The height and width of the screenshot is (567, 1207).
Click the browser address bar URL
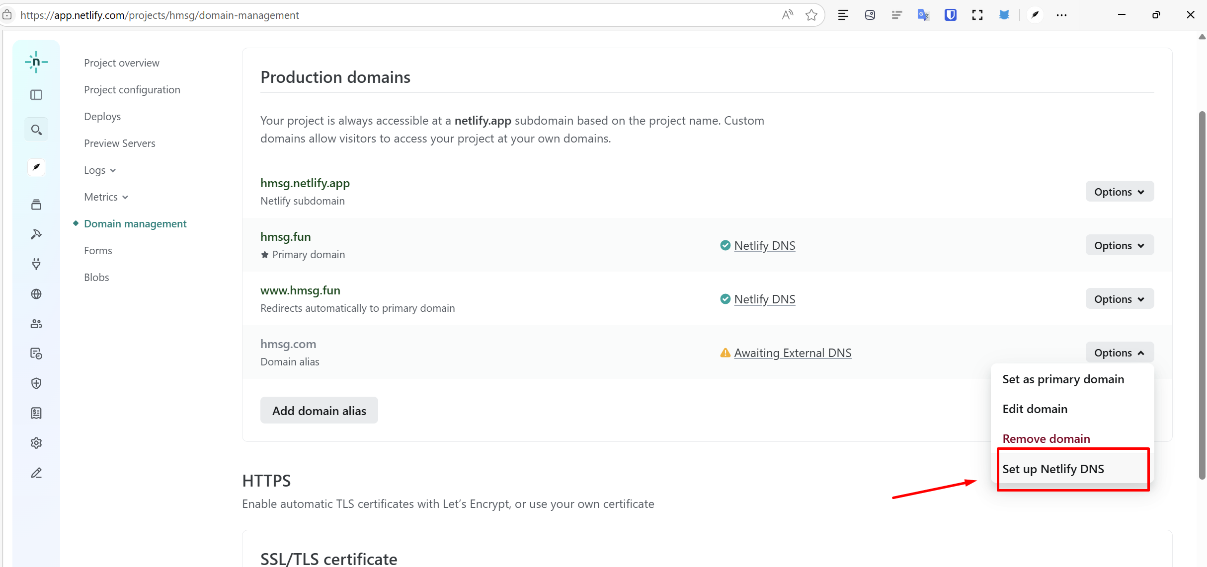coord(159,15)
